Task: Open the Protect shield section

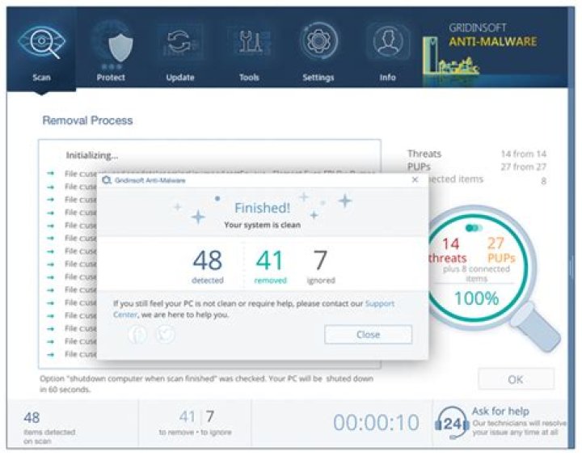Action: pos(111,49)
